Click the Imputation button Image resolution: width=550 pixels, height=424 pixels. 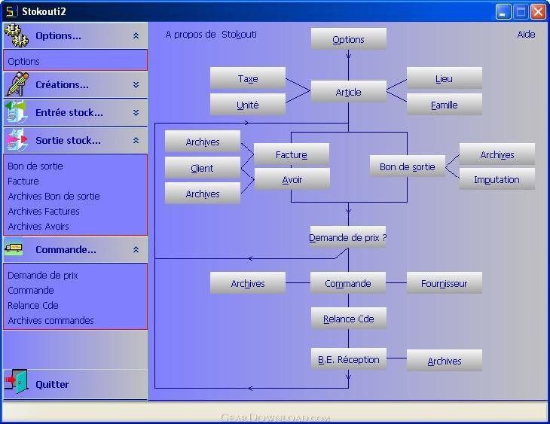click(497, 179)
